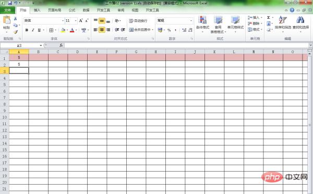Switch to the Insert ribbon tab

coord(37,10)
